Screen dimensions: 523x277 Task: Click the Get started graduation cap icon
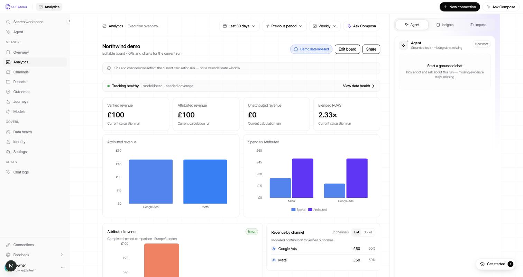(x=482, y=264)
